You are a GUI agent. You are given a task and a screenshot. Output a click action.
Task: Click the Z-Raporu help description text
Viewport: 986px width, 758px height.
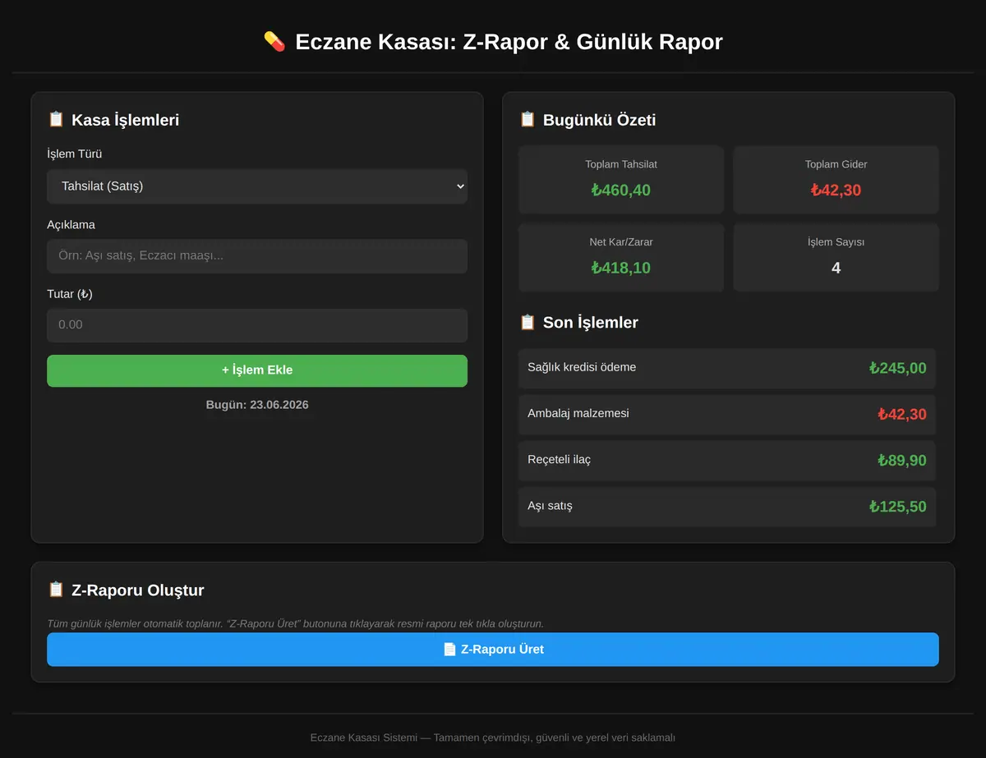pyautogui.click(x=296, y=624)
